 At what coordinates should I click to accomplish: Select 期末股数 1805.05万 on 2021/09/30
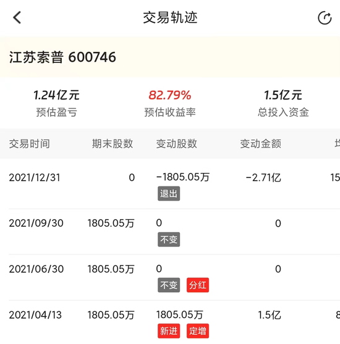coord(111,224)
